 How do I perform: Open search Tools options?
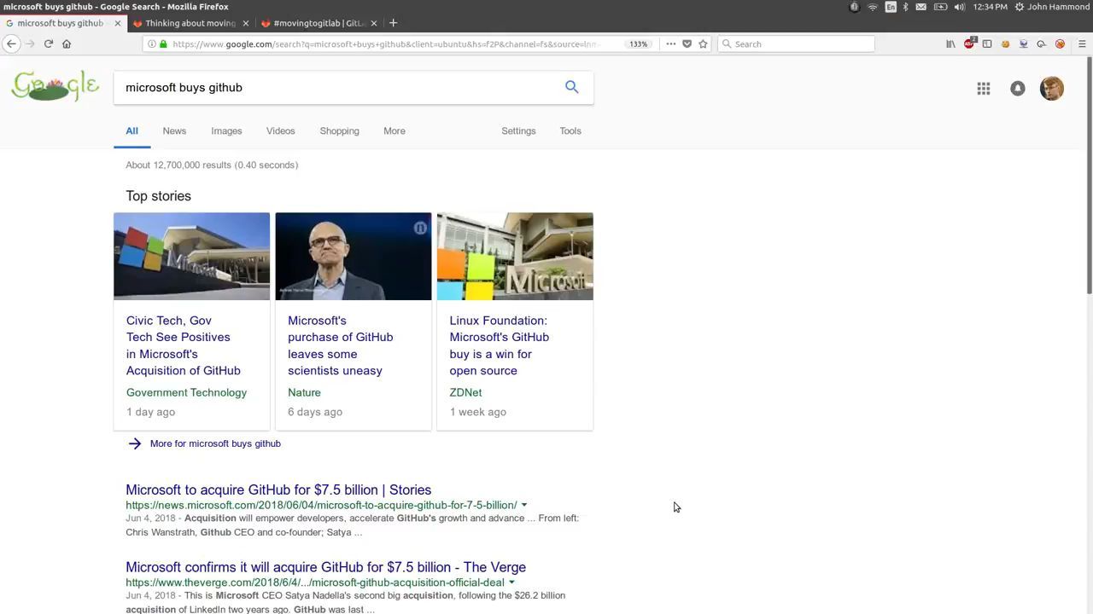(570, 130)
